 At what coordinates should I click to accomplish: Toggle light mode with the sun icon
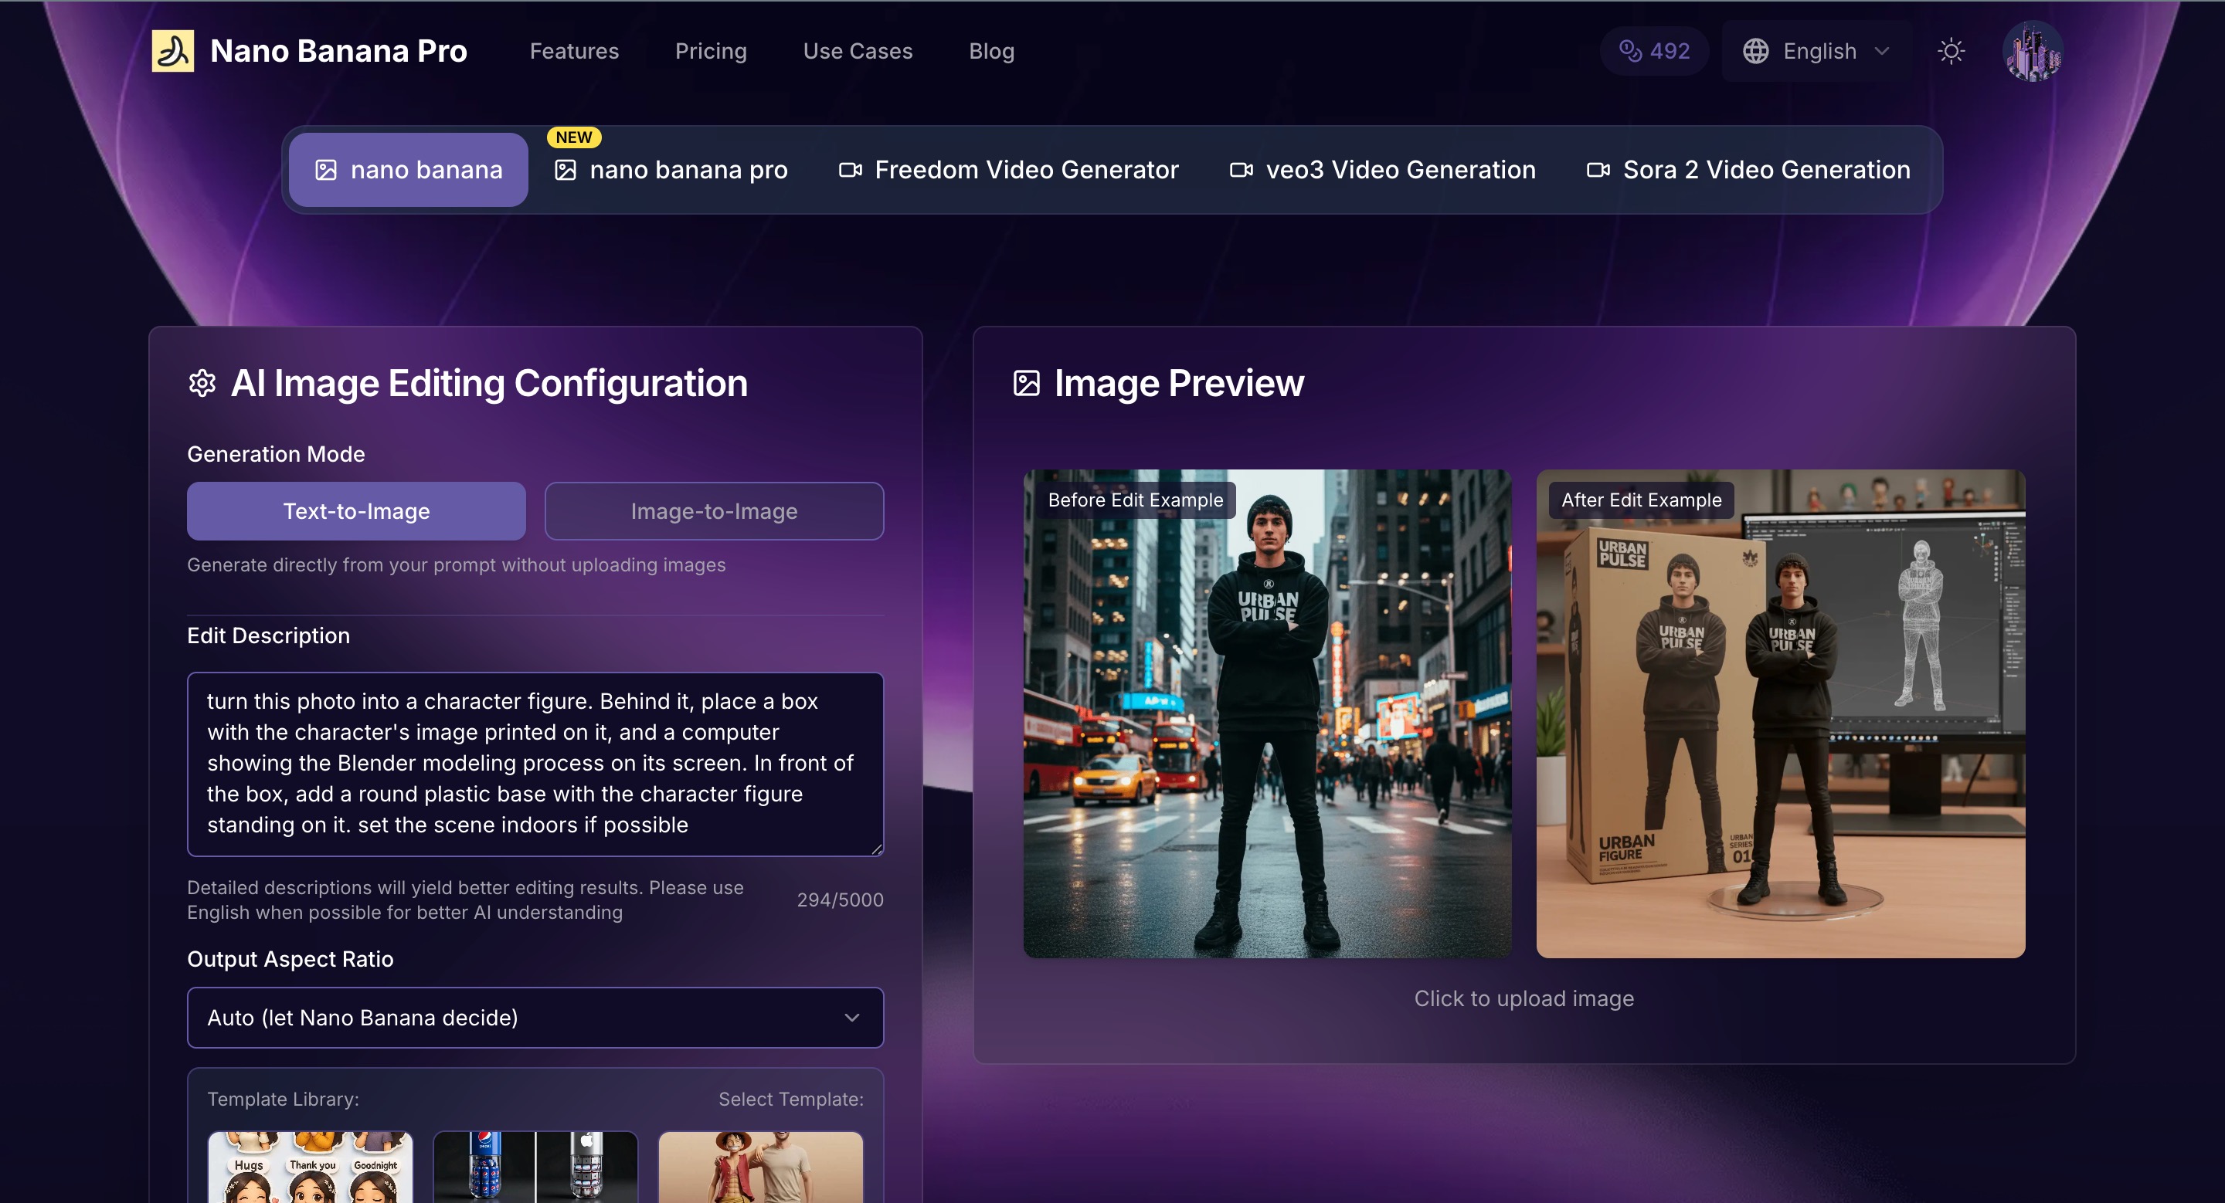click(x=1952, y=51)
